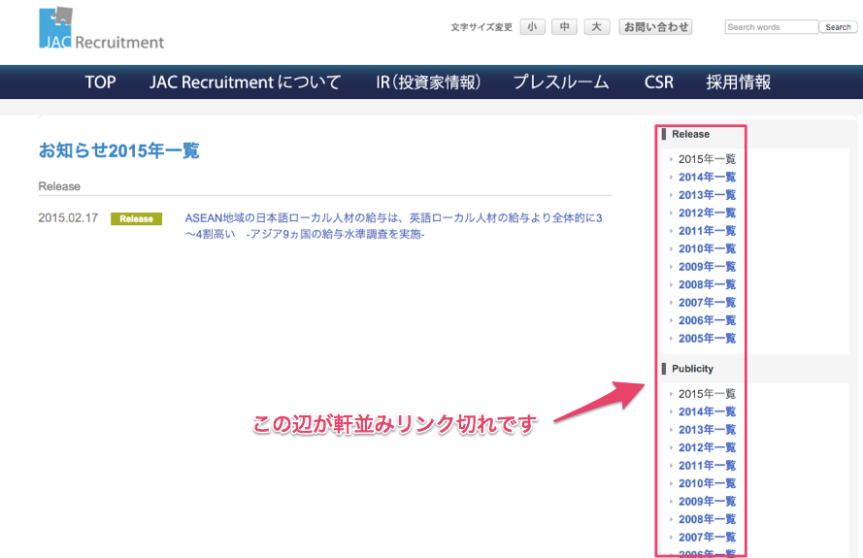Focus the Search words input field

click(x=771, y=27)
